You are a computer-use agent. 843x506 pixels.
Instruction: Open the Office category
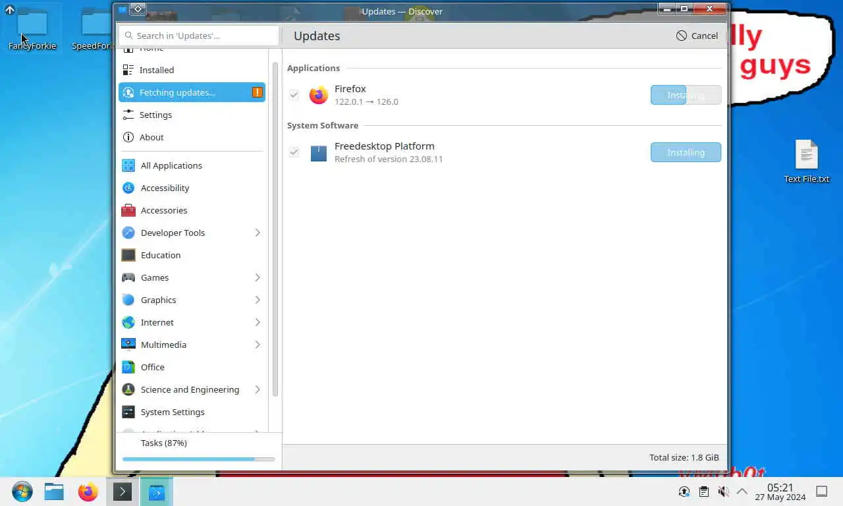[192, 367]
